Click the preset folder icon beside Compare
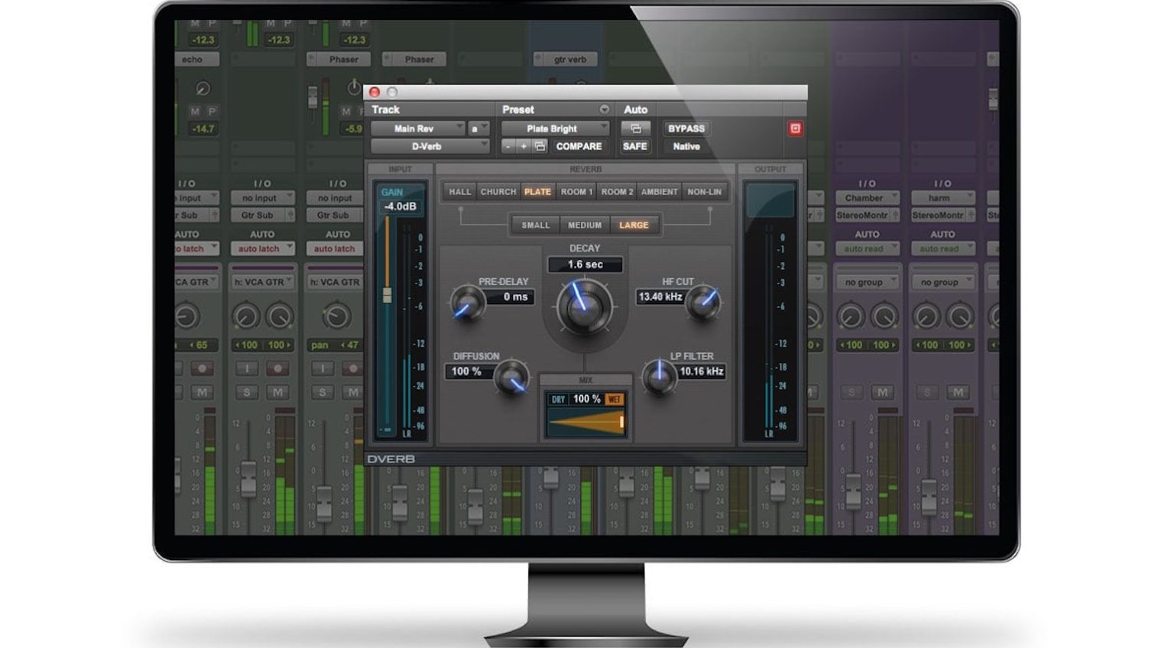The height and width of the screenshot is (648, 1174). 540,146
